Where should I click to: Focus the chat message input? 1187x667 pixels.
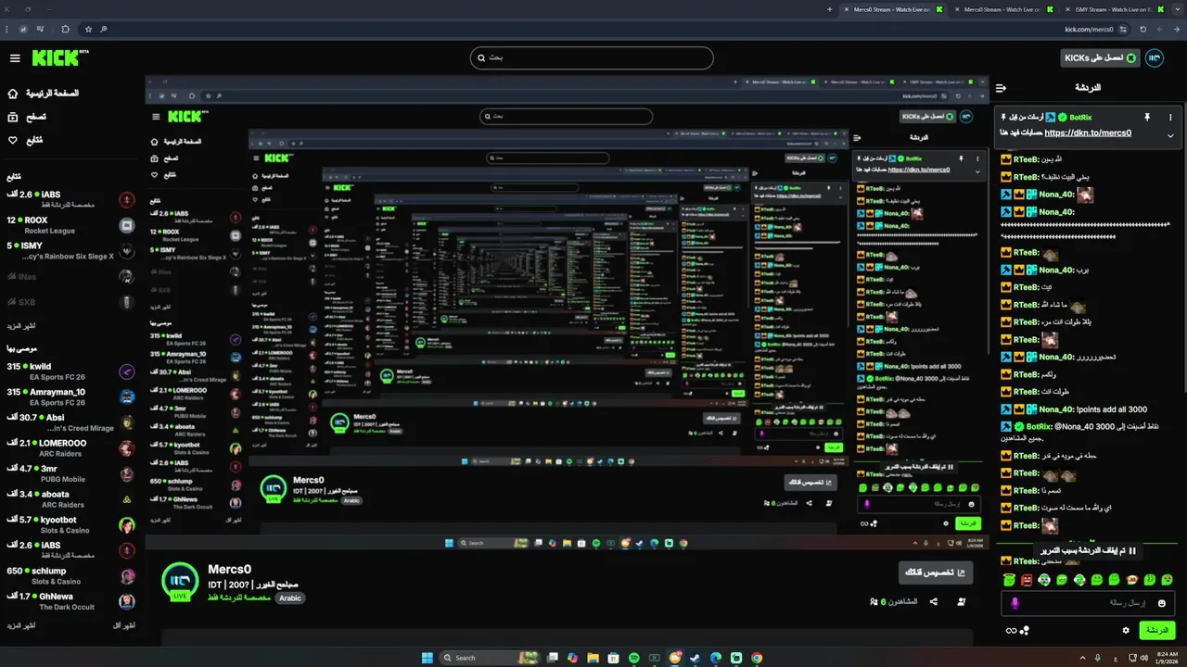1088,603
